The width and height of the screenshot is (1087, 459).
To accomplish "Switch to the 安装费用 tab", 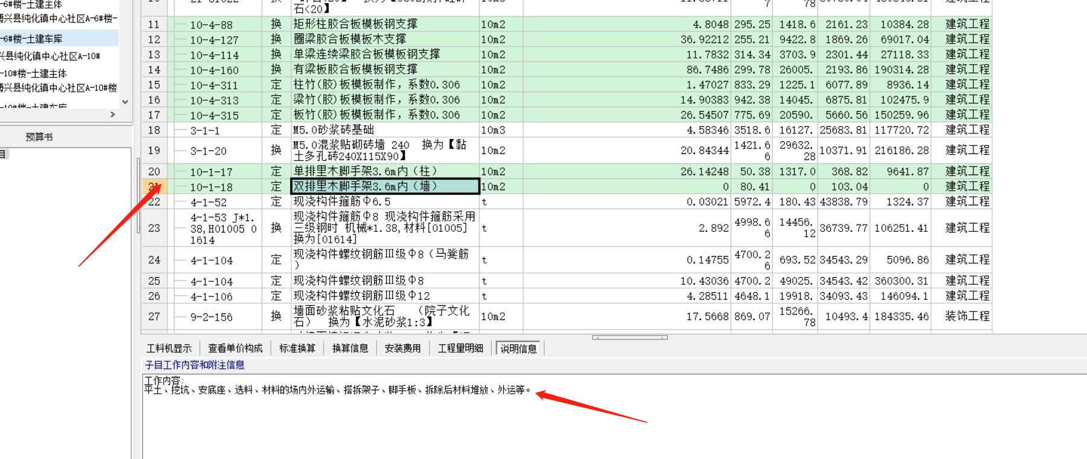I will pos(402,348).
